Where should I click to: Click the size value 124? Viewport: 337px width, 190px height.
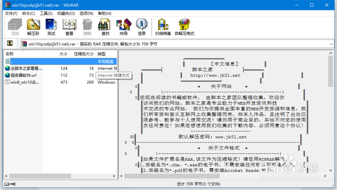64,69
